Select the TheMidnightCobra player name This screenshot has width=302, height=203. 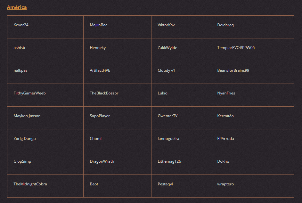[30, 184]
